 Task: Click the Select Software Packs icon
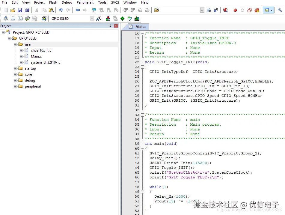point(129,18)
